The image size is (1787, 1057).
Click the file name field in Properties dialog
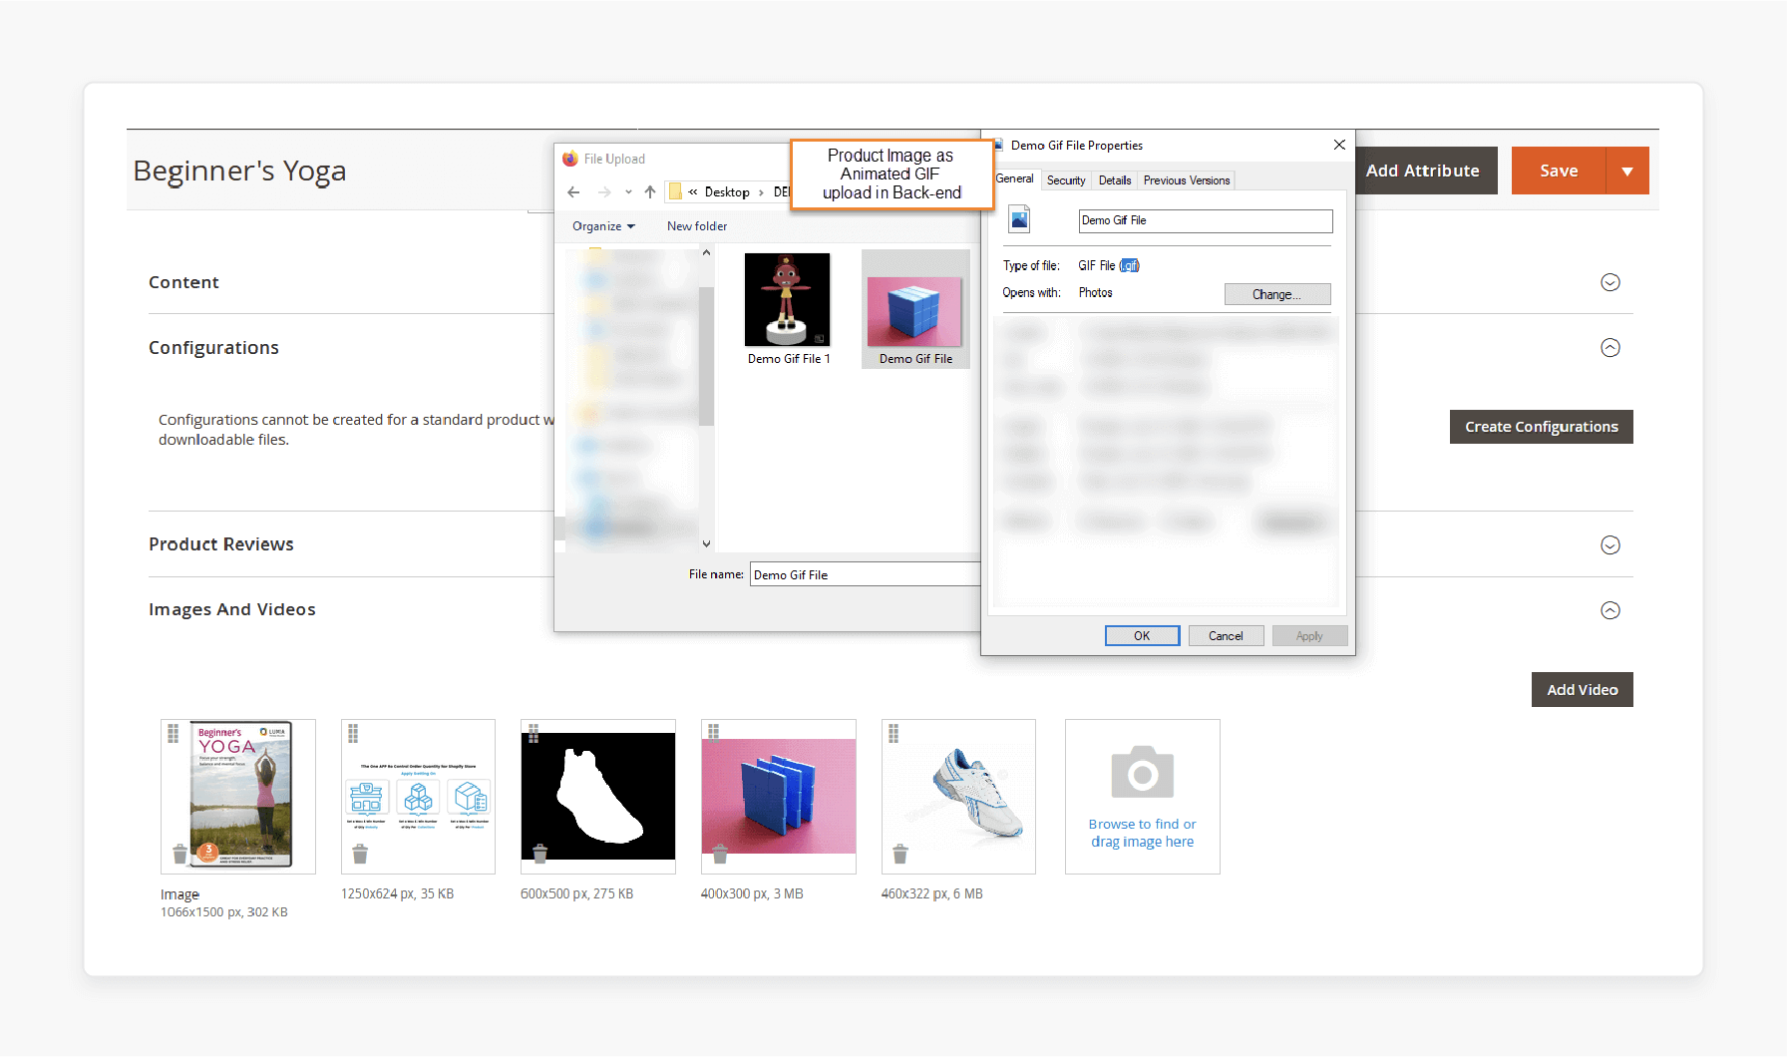[x=1206, y=220]
